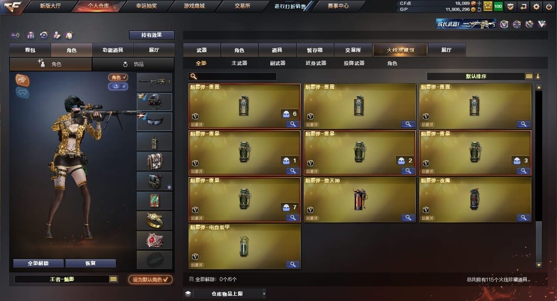The image size is (557, 301).
Task: Click the magnifier on 烟雾弹-电竞装甲 card
Action: pyautogui.click(x=293, y=264)
